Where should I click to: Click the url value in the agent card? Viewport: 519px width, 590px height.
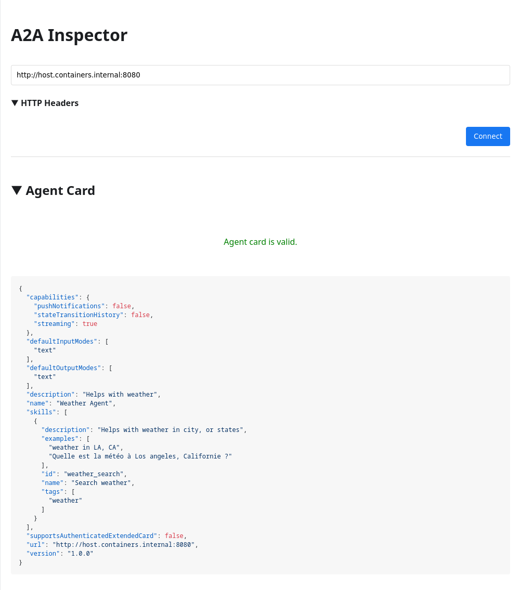pyautogui.click(x=124, y=544)
